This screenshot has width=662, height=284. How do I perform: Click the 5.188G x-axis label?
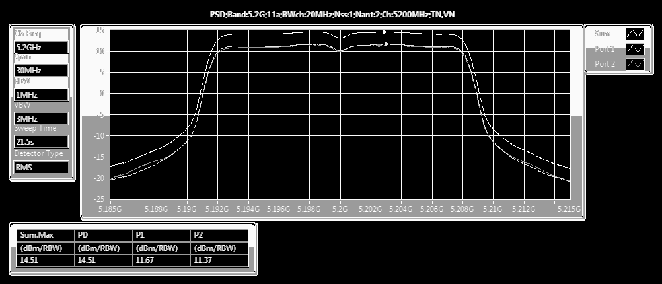157,209
